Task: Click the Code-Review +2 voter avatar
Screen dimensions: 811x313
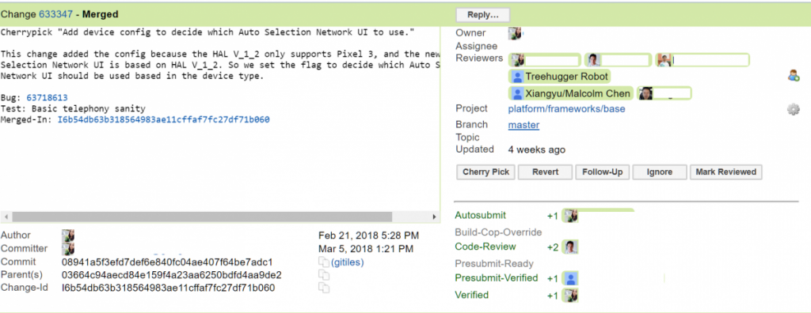Action: (x=571, y=247)
